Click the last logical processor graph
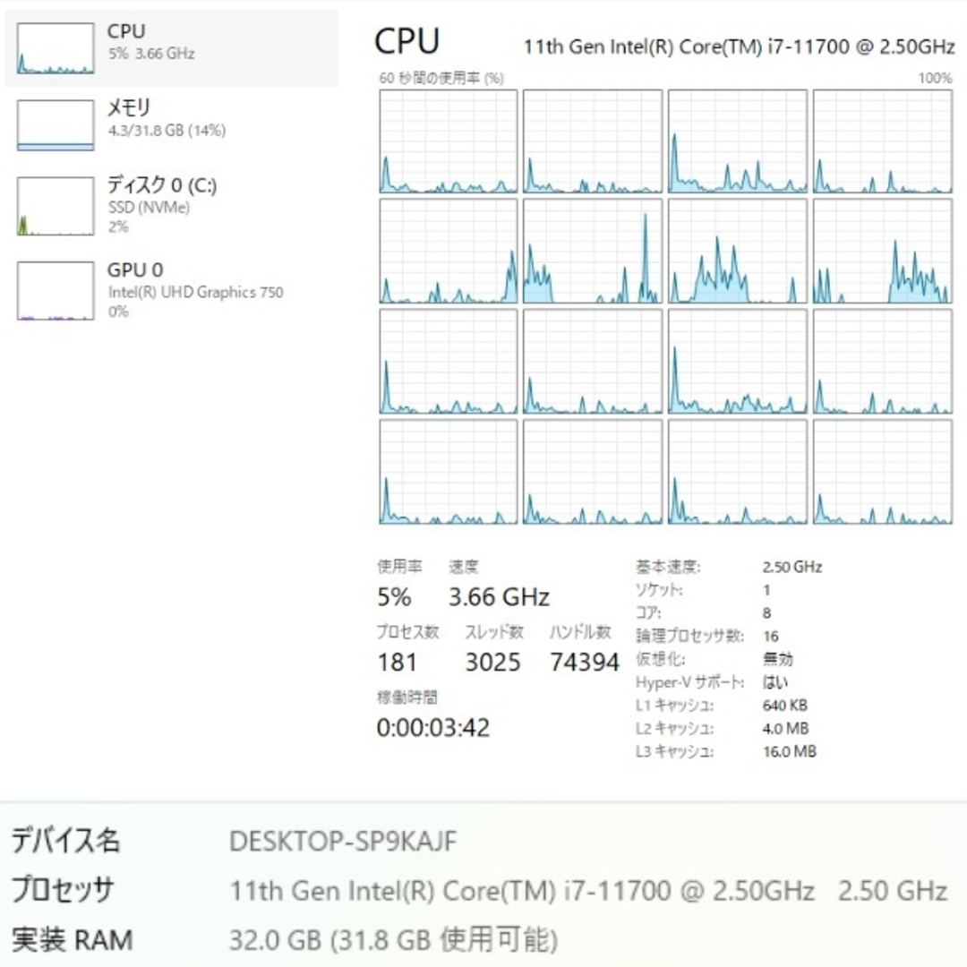Viewport: 967px width, 967px height. click(883, 472)
